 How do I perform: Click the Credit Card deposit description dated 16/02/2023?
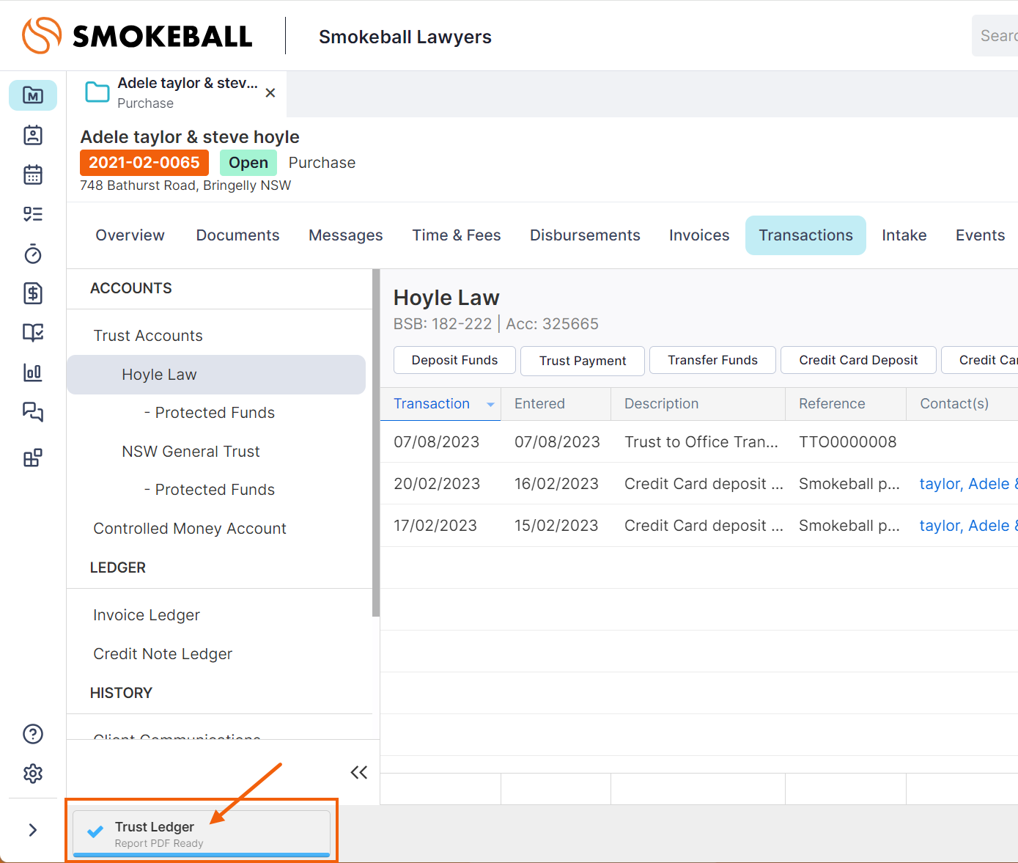(x=704, y=484)
